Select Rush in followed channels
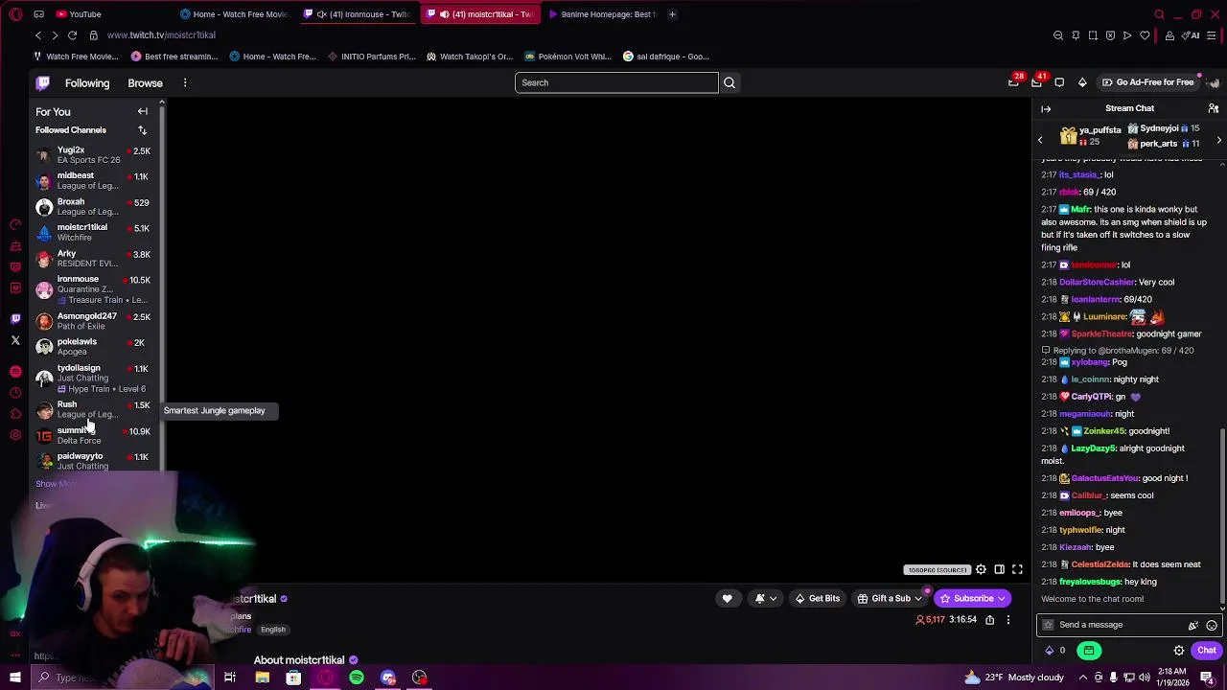 [93, 409]
